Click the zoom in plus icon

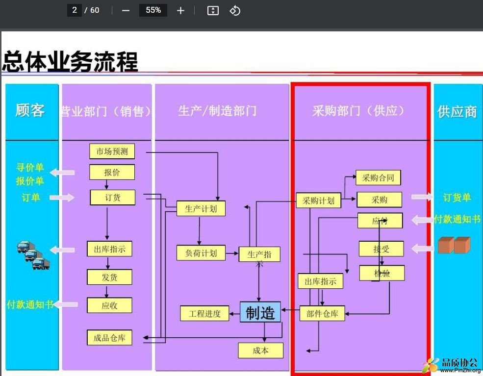(180, 11)
